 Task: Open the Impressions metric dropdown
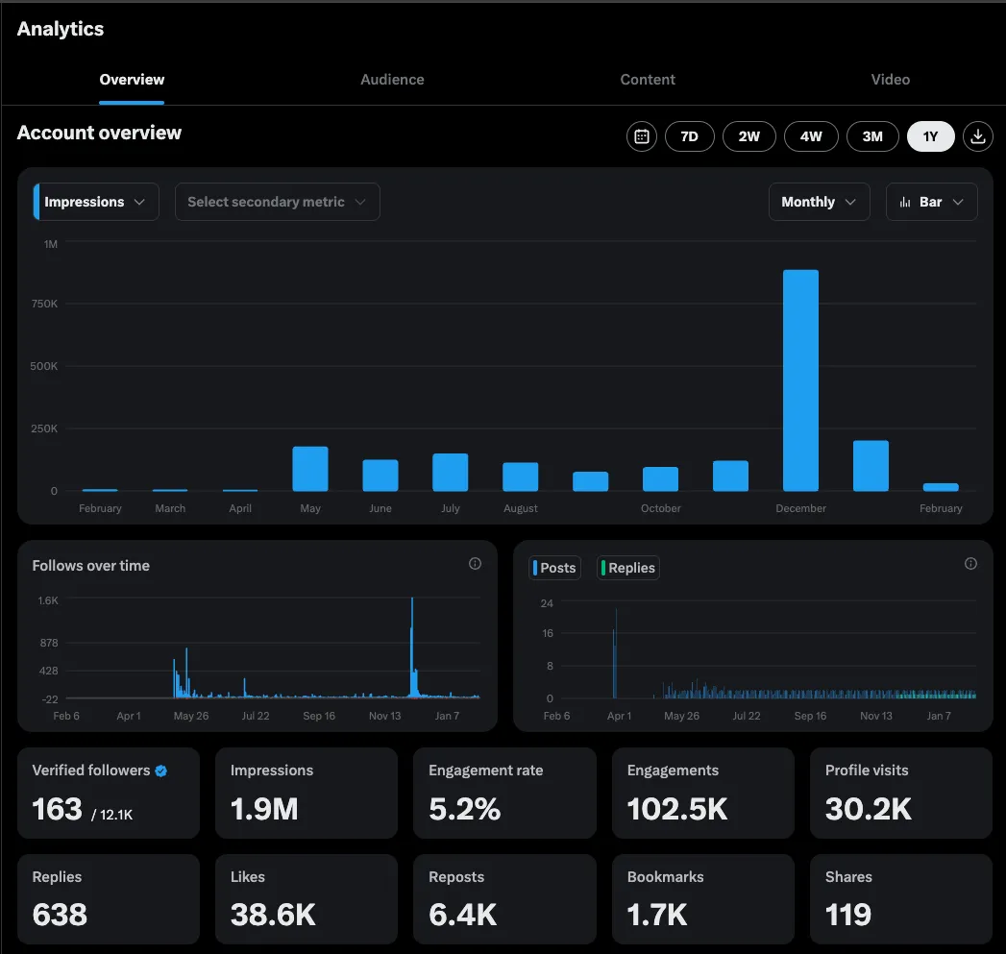(x=94, y=202)
